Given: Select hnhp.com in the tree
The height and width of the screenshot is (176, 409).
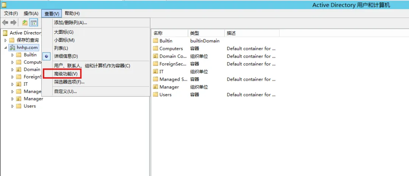Looking at the screenshot, I should point(27,47).
